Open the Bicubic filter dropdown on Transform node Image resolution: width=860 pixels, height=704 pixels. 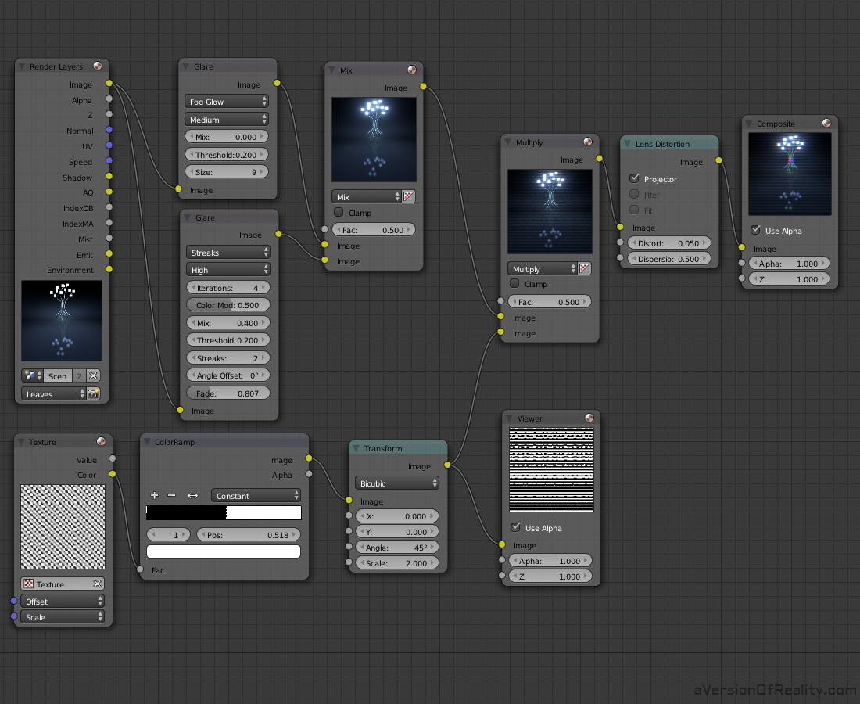pyautogui.click(x=396, y=483)
